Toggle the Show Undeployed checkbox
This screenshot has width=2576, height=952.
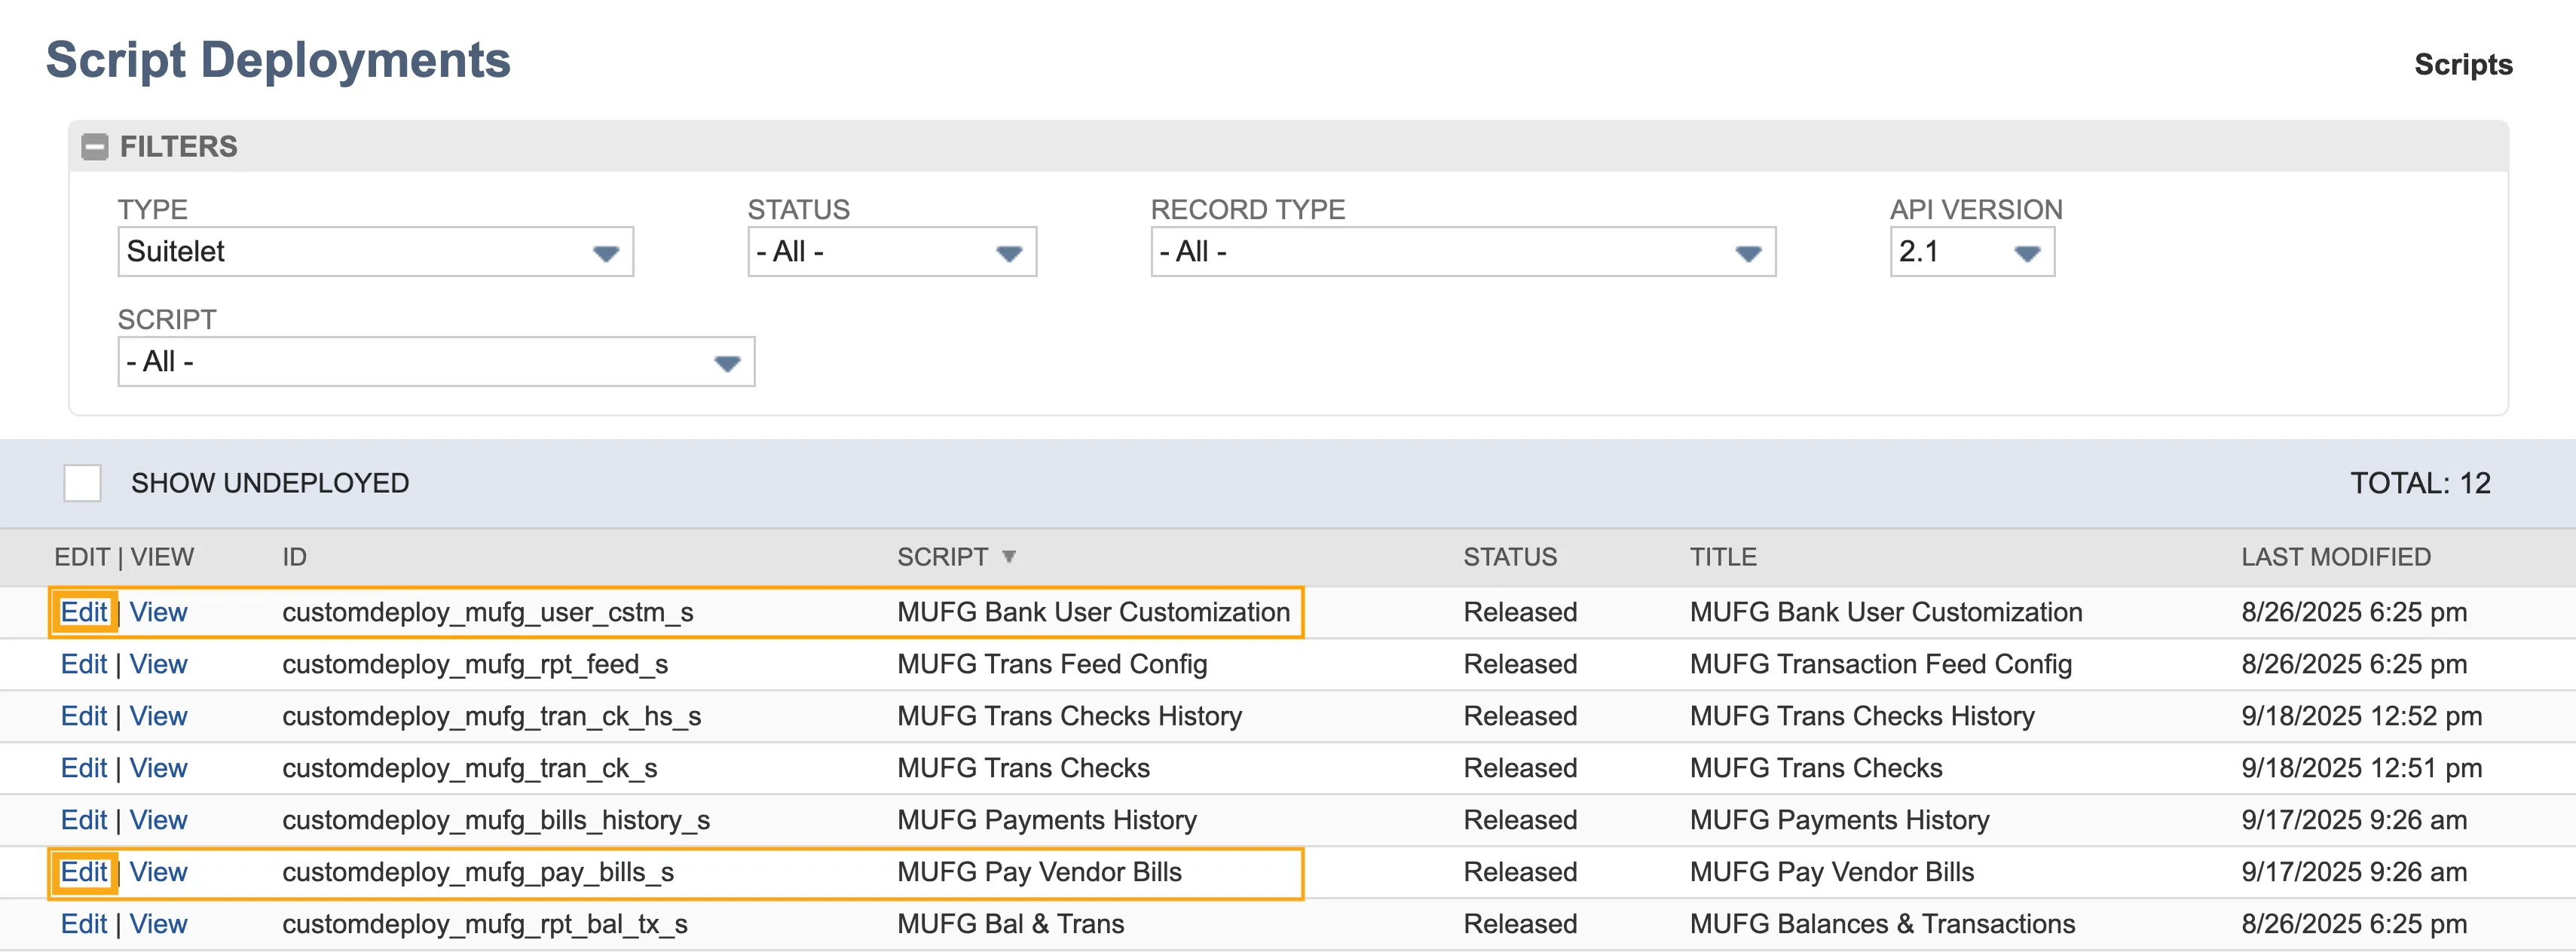(82, 484)
